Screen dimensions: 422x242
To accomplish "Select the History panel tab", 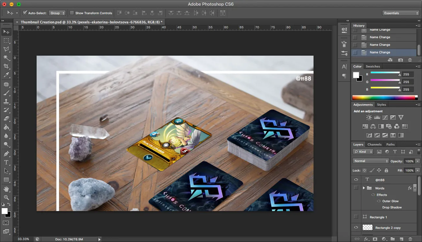I will (359, 26).
